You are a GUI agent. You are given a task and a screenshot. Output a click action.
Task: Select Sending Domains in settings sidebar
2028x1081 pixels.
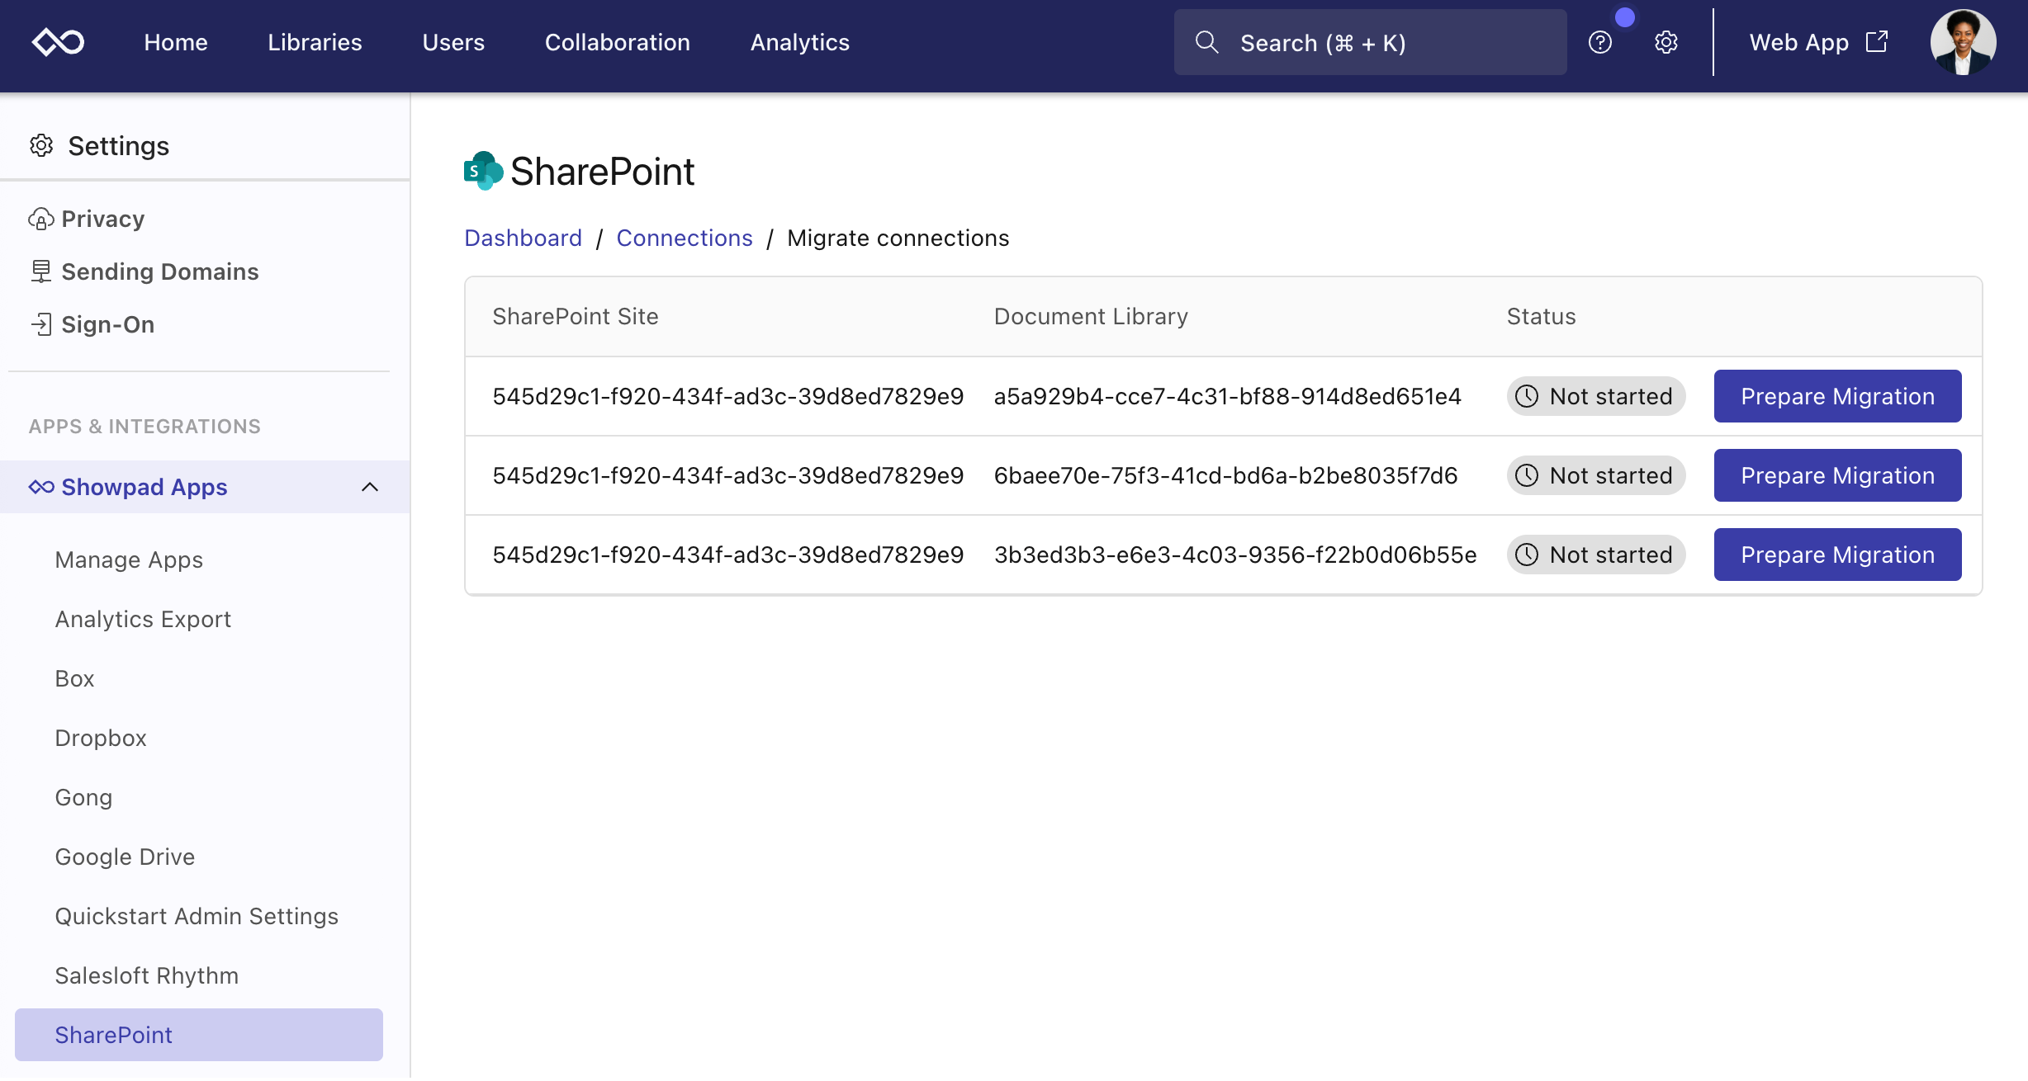click(159, 271)
